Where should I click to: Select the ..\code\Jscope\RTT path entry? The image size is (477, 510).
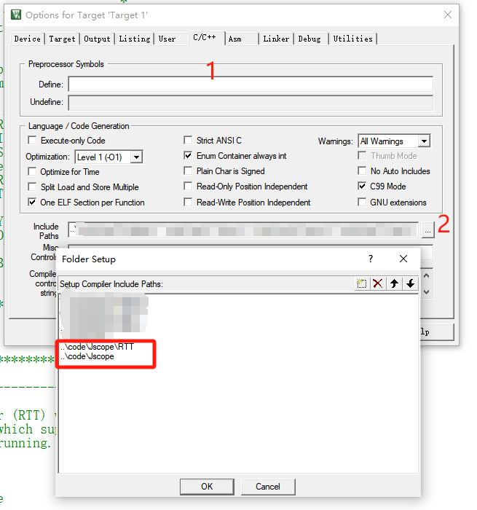pos(98,347)
